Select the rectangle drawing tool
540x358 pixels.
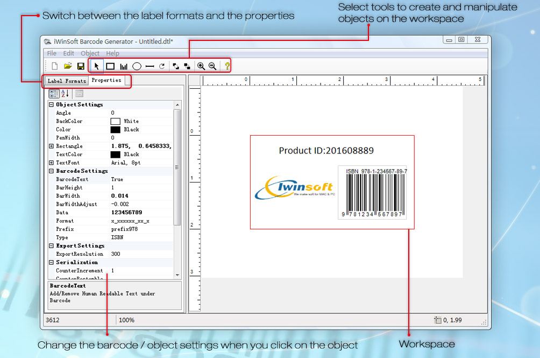coord(110,66)
